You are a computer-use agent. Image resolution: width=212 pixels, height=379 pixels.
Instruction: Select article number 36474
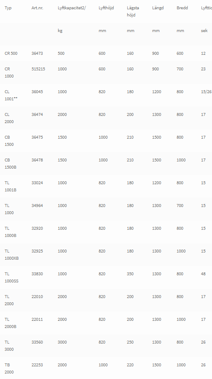37,115
